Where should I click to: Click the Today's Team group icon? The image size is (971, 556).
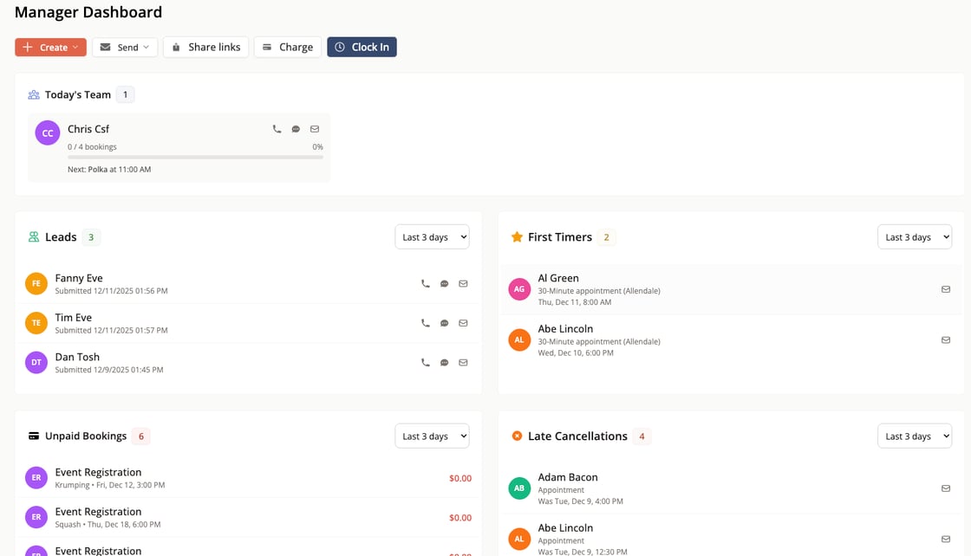(34, 94)
